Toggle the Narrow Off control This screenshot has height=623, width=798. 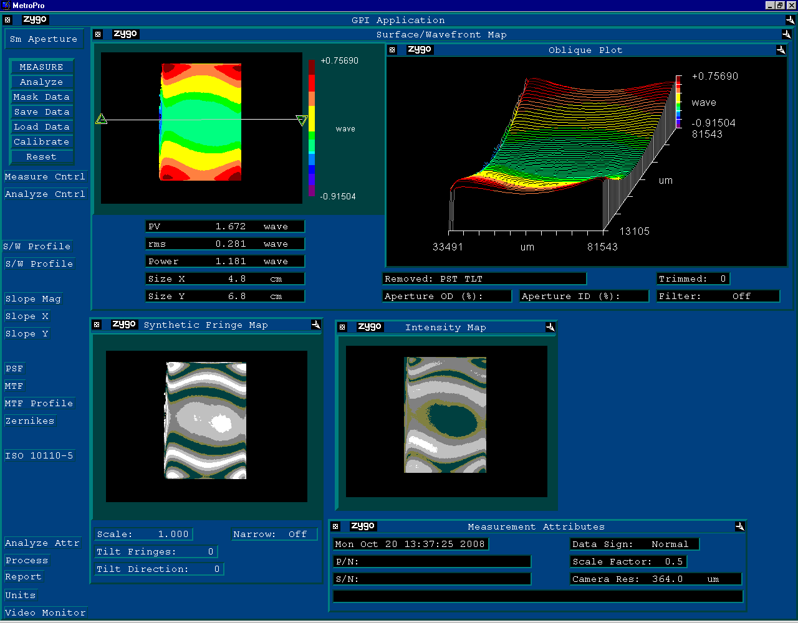[x=274, y=534]
